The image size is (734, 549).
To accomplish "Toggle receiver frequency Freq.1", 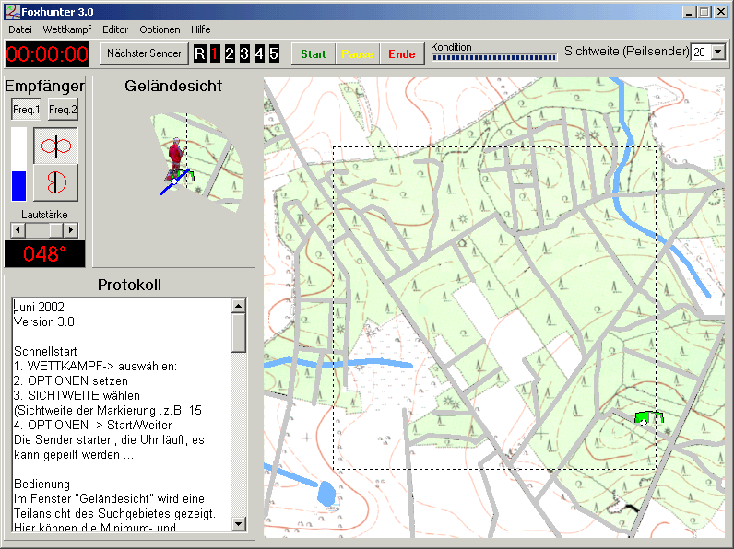I will click(26, 111).
